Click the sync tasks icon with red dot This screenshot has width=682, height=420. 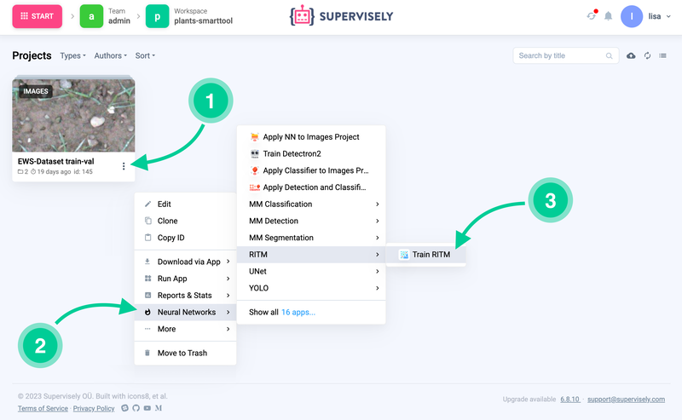coord(592,15)
